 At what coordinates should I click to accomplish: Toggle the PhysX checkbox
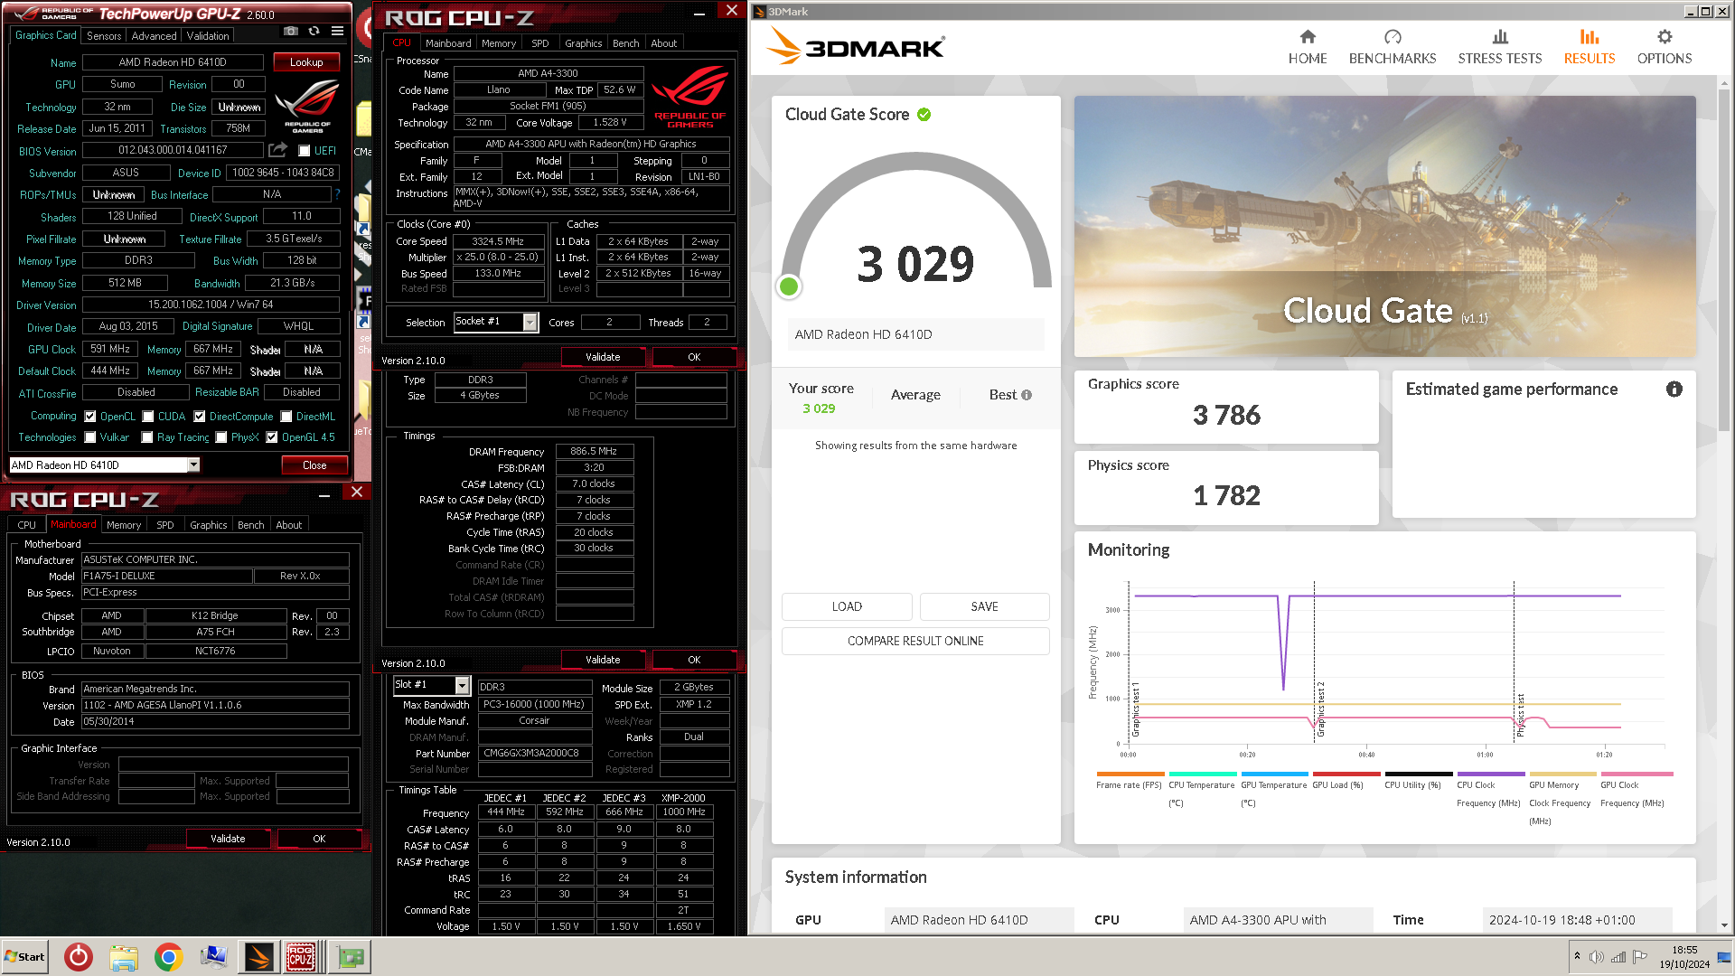tap(221, 437)
